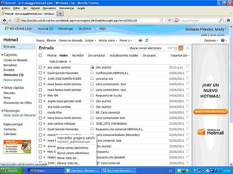Choose Eliminar todo de... in contact popup

[69, 163]
